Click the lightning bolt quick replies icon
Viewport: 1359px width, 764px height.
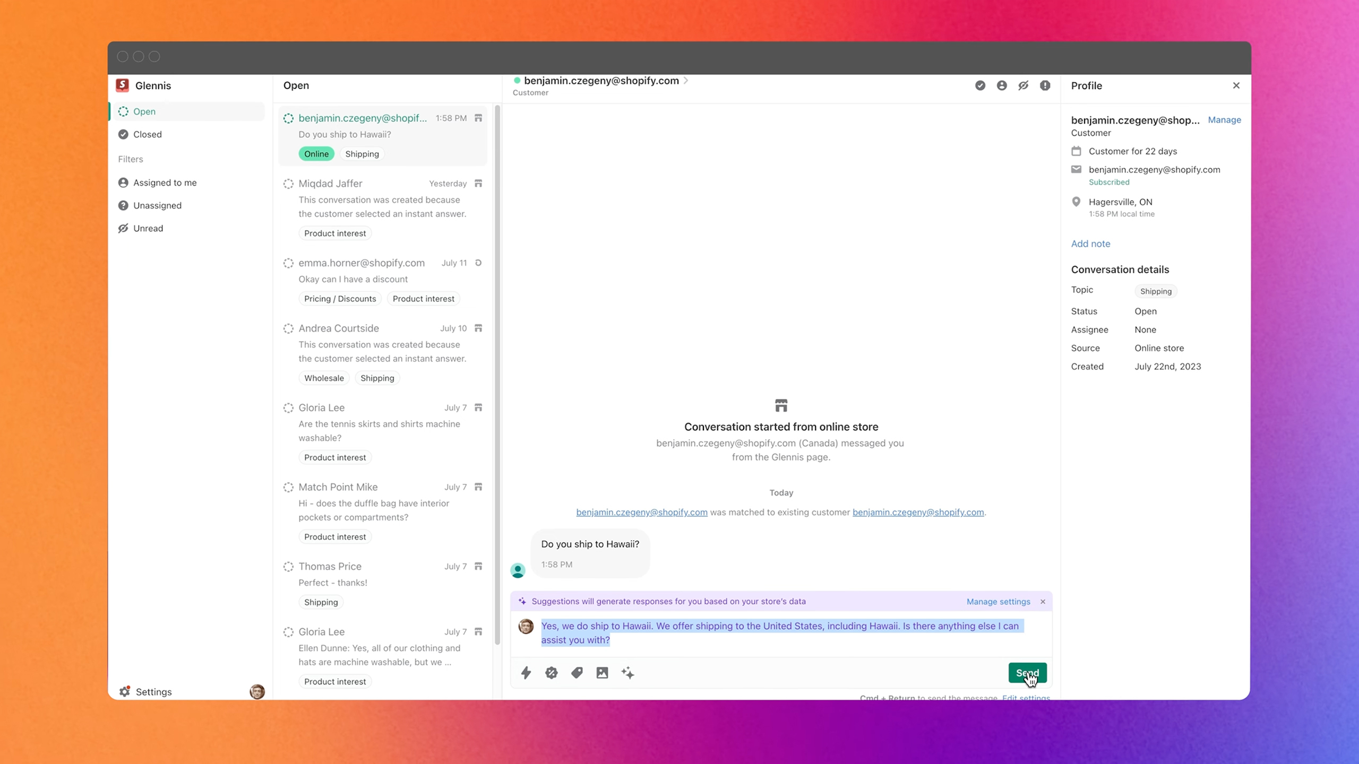(526, 673)
